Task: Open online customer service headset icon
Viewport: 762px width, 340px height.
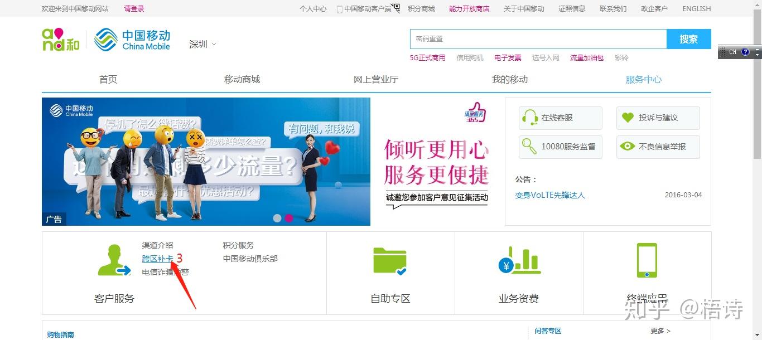Action: click(529, 118)
